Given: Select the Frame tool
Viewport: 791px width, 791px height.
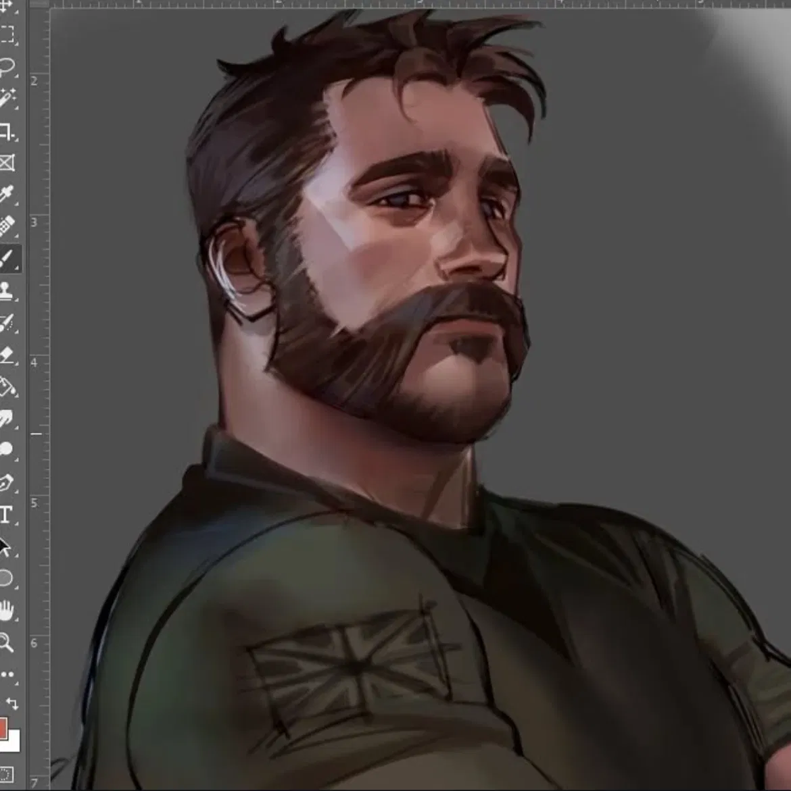Looking at the screenshot, I should tap(7, 163).
